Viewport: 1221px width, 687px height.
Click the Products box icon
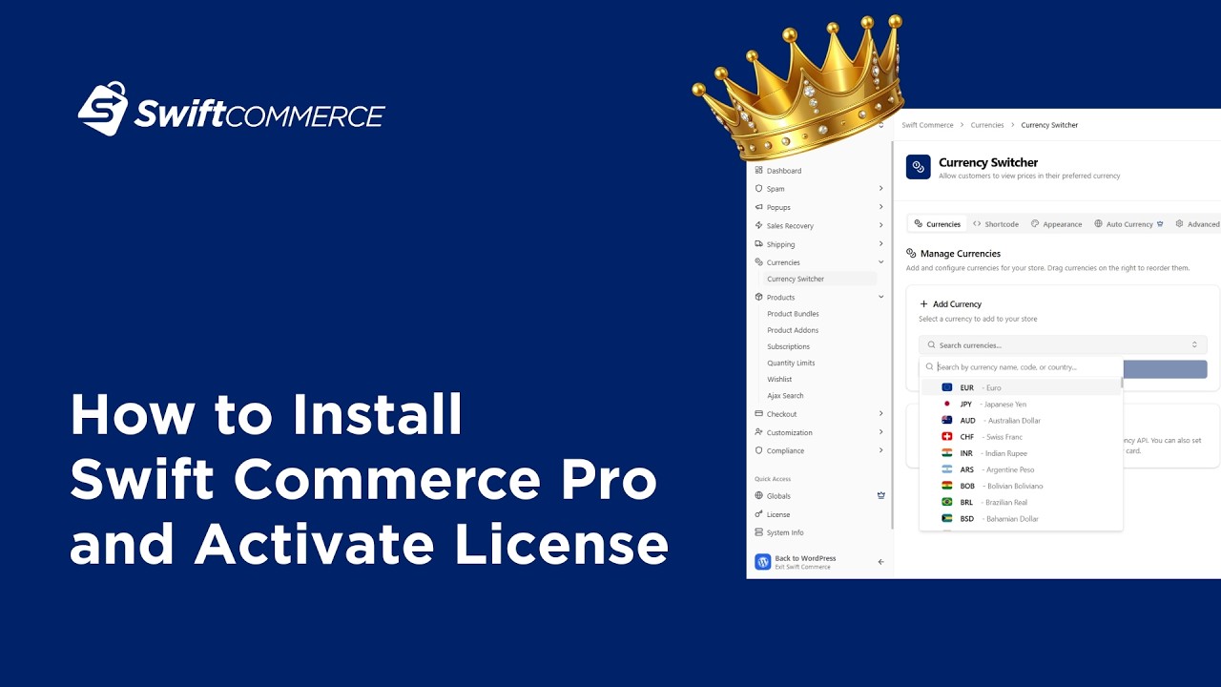(758, 297)
